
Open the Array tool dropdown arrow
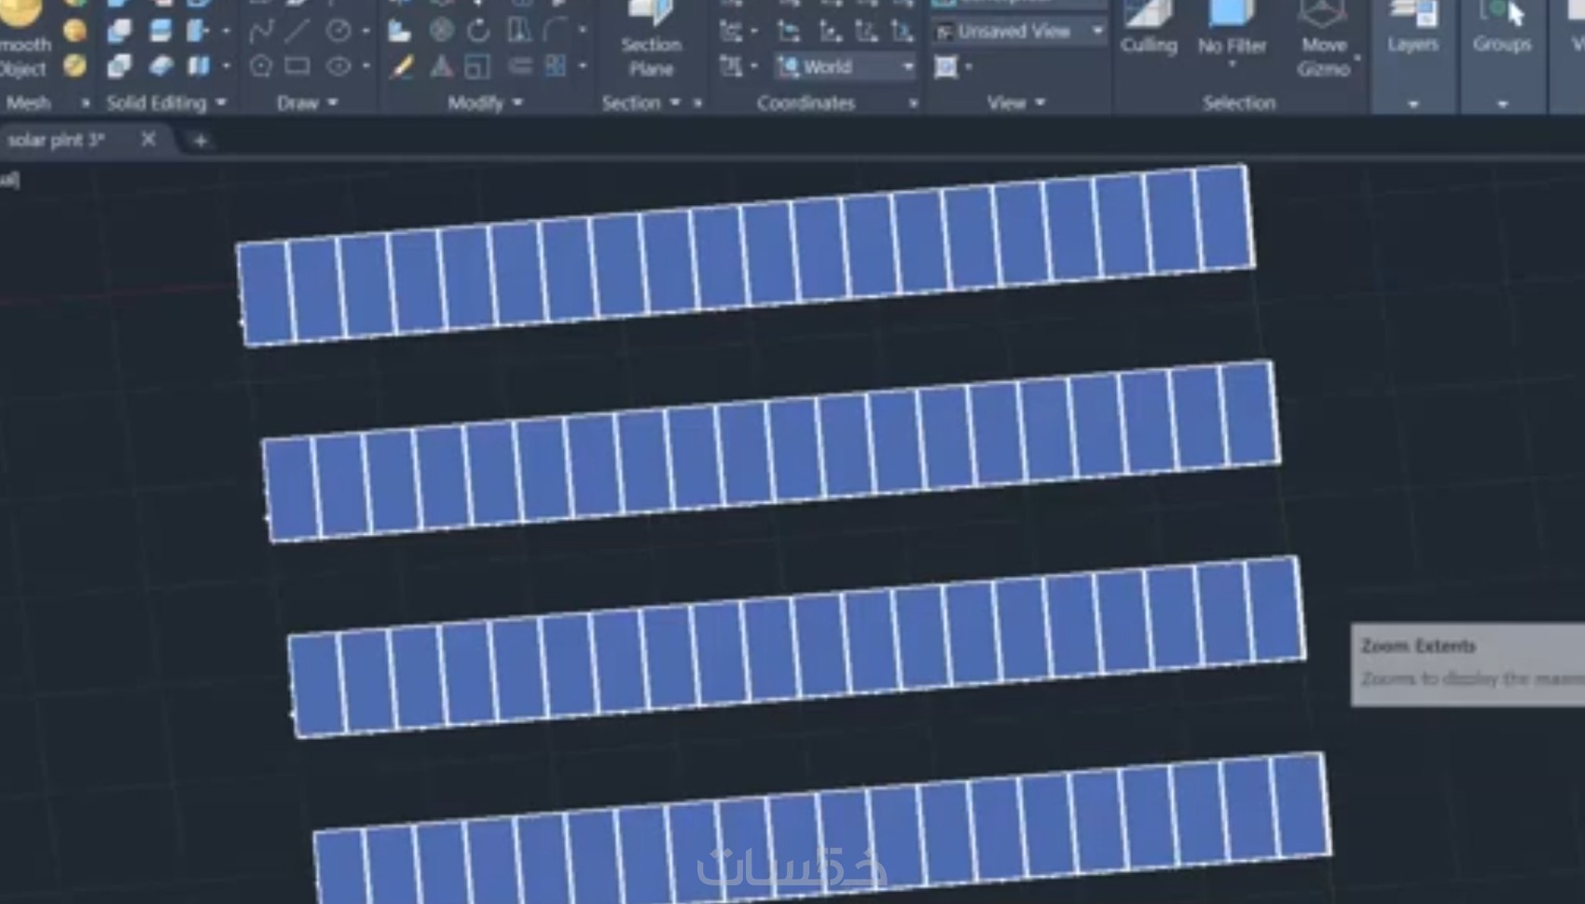[x=583, y=66]
